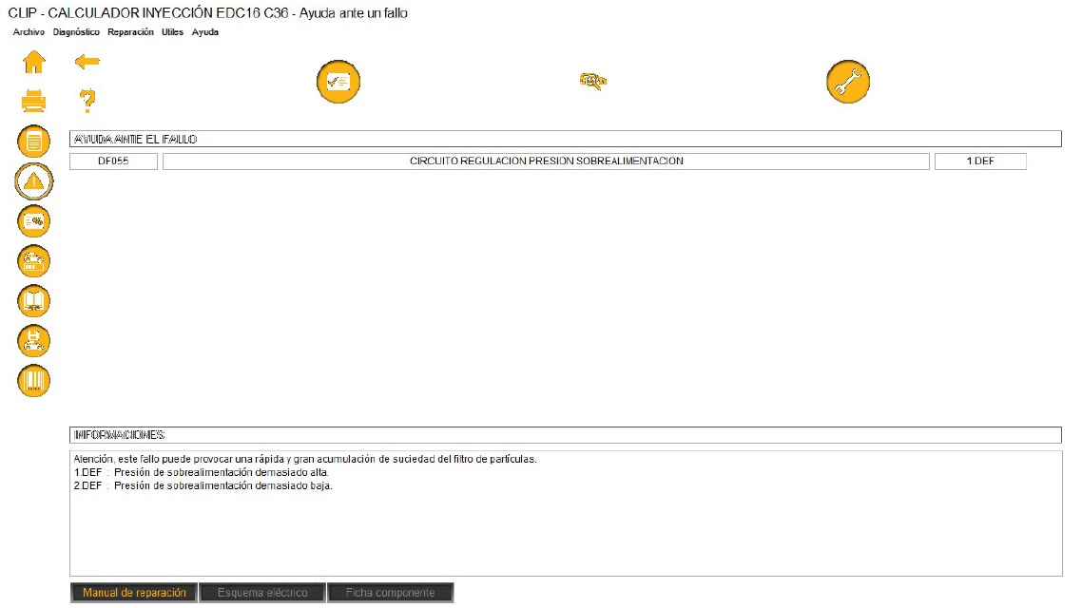Click the INFORMACIONES section header
This screenshot has height=608, width=1082.
tap(565, 435)
